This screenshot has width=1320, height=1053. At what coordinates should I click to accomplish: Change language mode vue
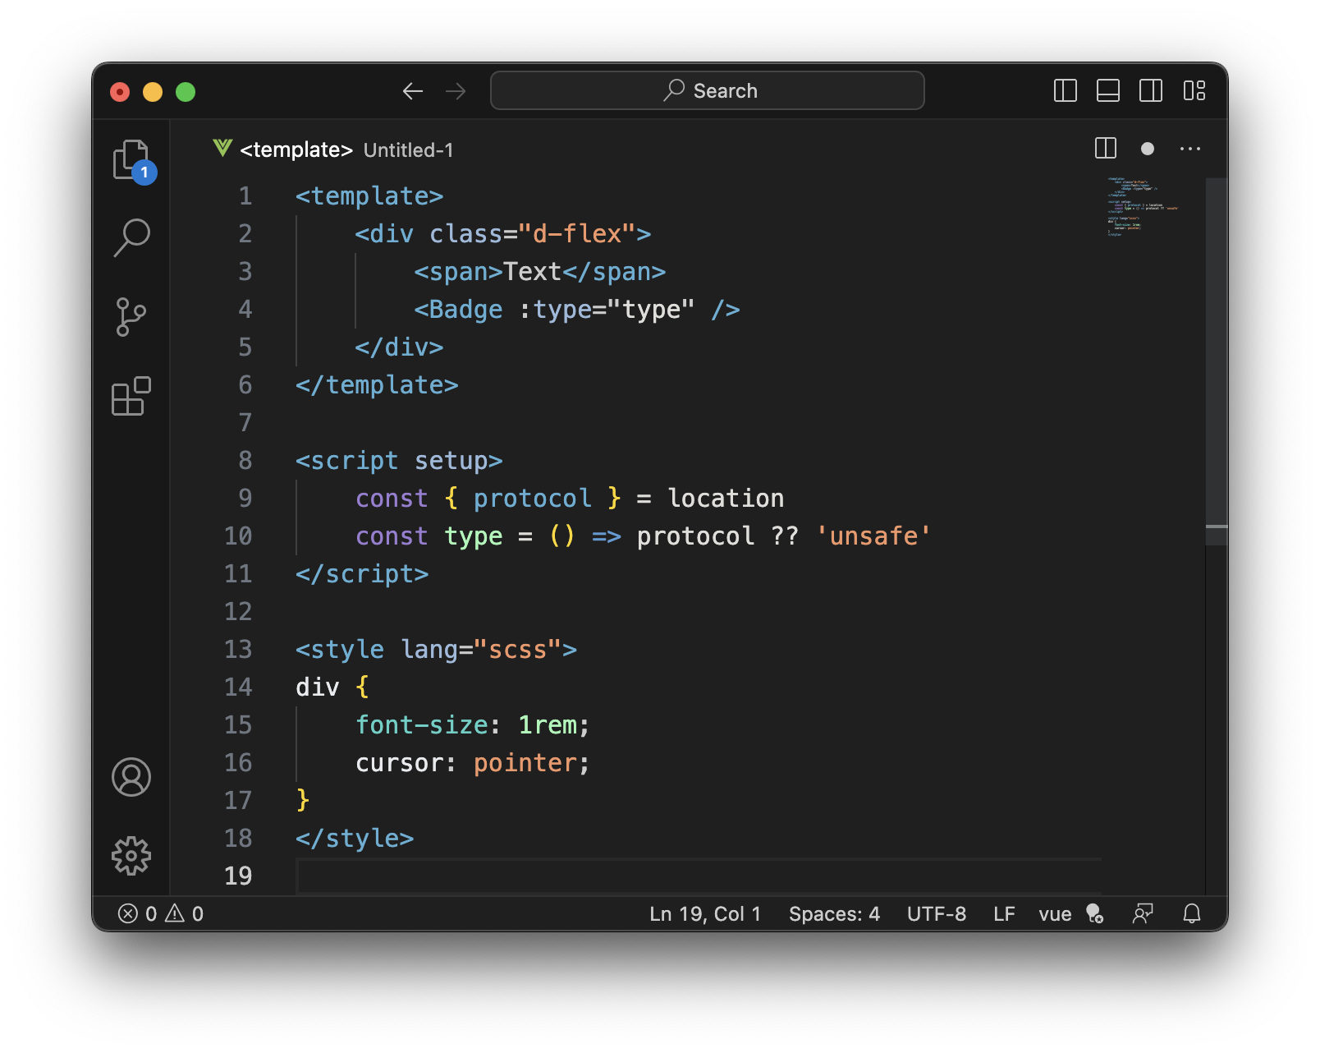(x=1055, y=914)
